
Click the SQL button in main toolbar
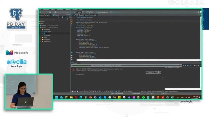(50, 12)
